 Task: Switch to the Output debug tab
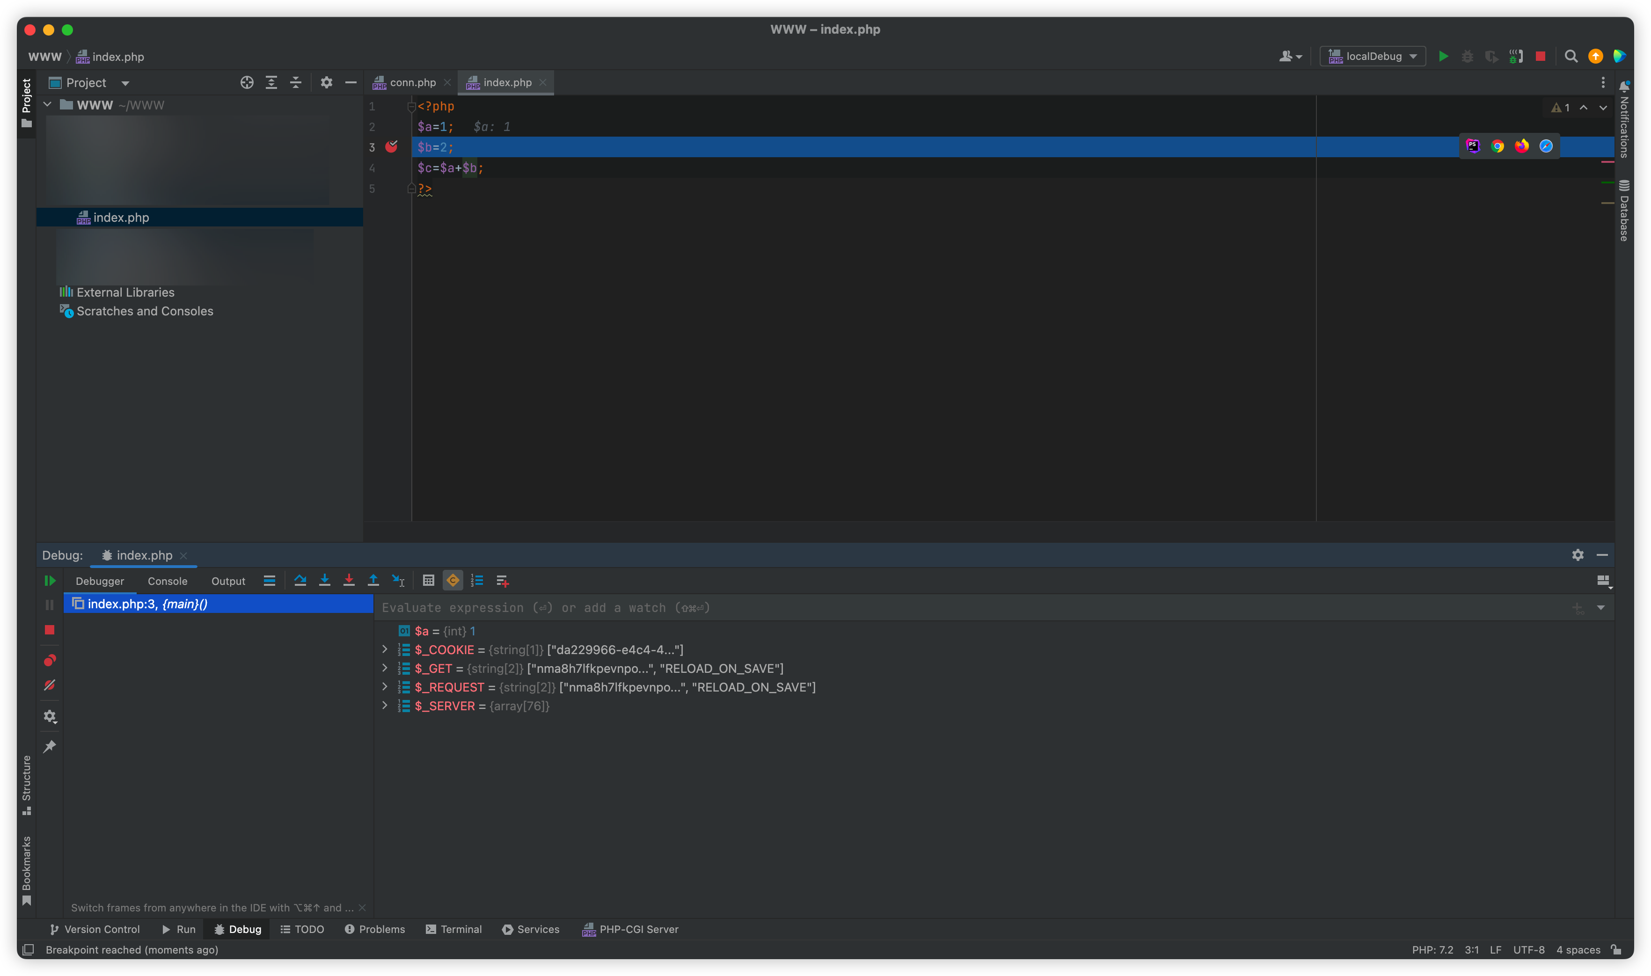click(x=228, y=581)
